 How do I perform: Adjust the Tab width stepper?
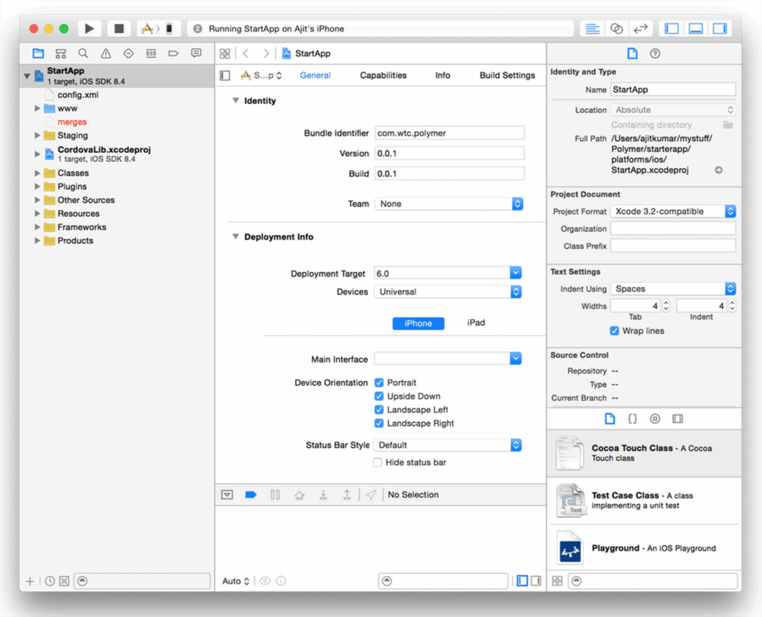(666, 305)
